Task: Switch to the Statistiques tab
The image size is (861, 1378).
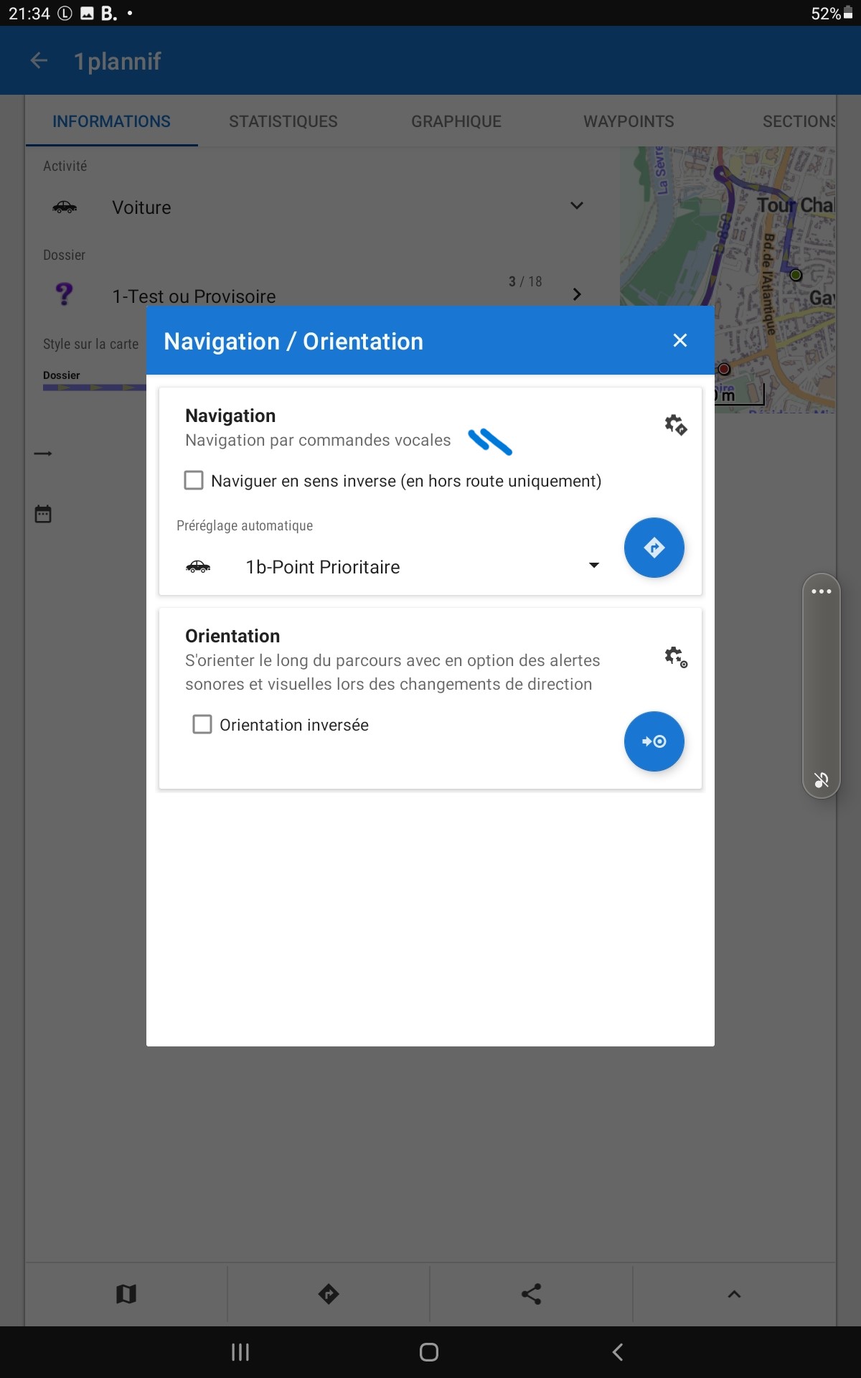Action: coord(283,121)
